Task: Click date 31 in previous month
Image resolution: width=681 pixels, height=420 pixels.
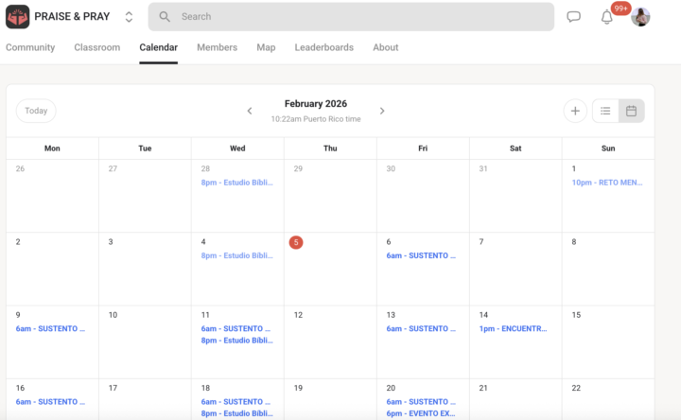Action: (483, 168)
